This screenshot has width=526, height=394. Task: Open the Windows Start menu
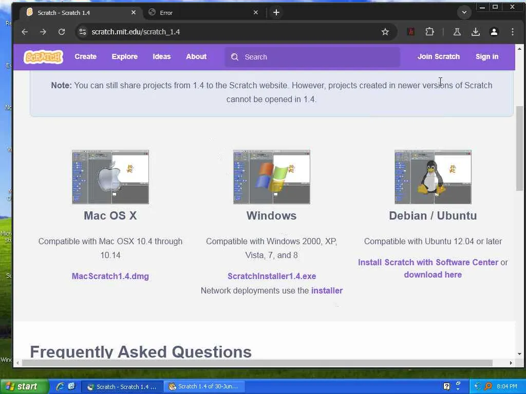pyautogui.click(x=24, y=387)
